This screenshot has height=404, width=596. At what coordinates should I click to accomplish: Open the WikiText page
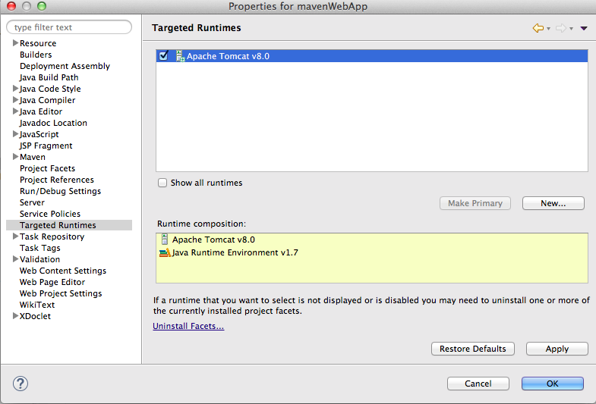pyautogui.click(x=37, y=305)
